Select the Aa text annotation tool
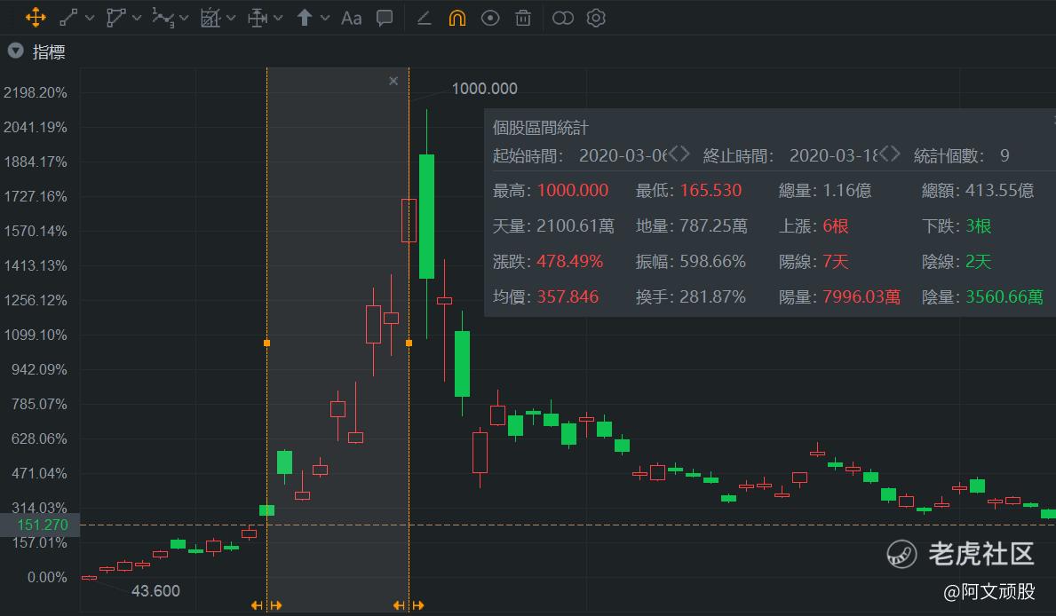Screen dimensions: 1056x616 352,18
